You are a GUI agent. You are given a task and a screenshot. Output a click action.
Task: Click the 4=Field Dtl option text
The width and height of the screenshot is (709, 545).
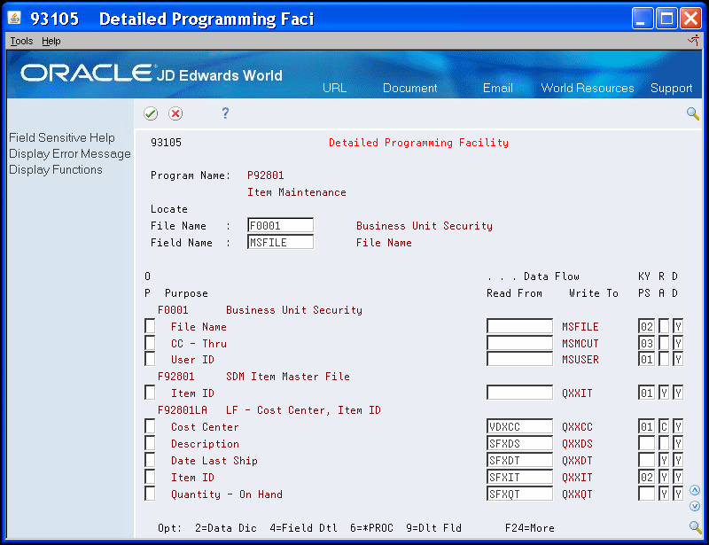303,528
